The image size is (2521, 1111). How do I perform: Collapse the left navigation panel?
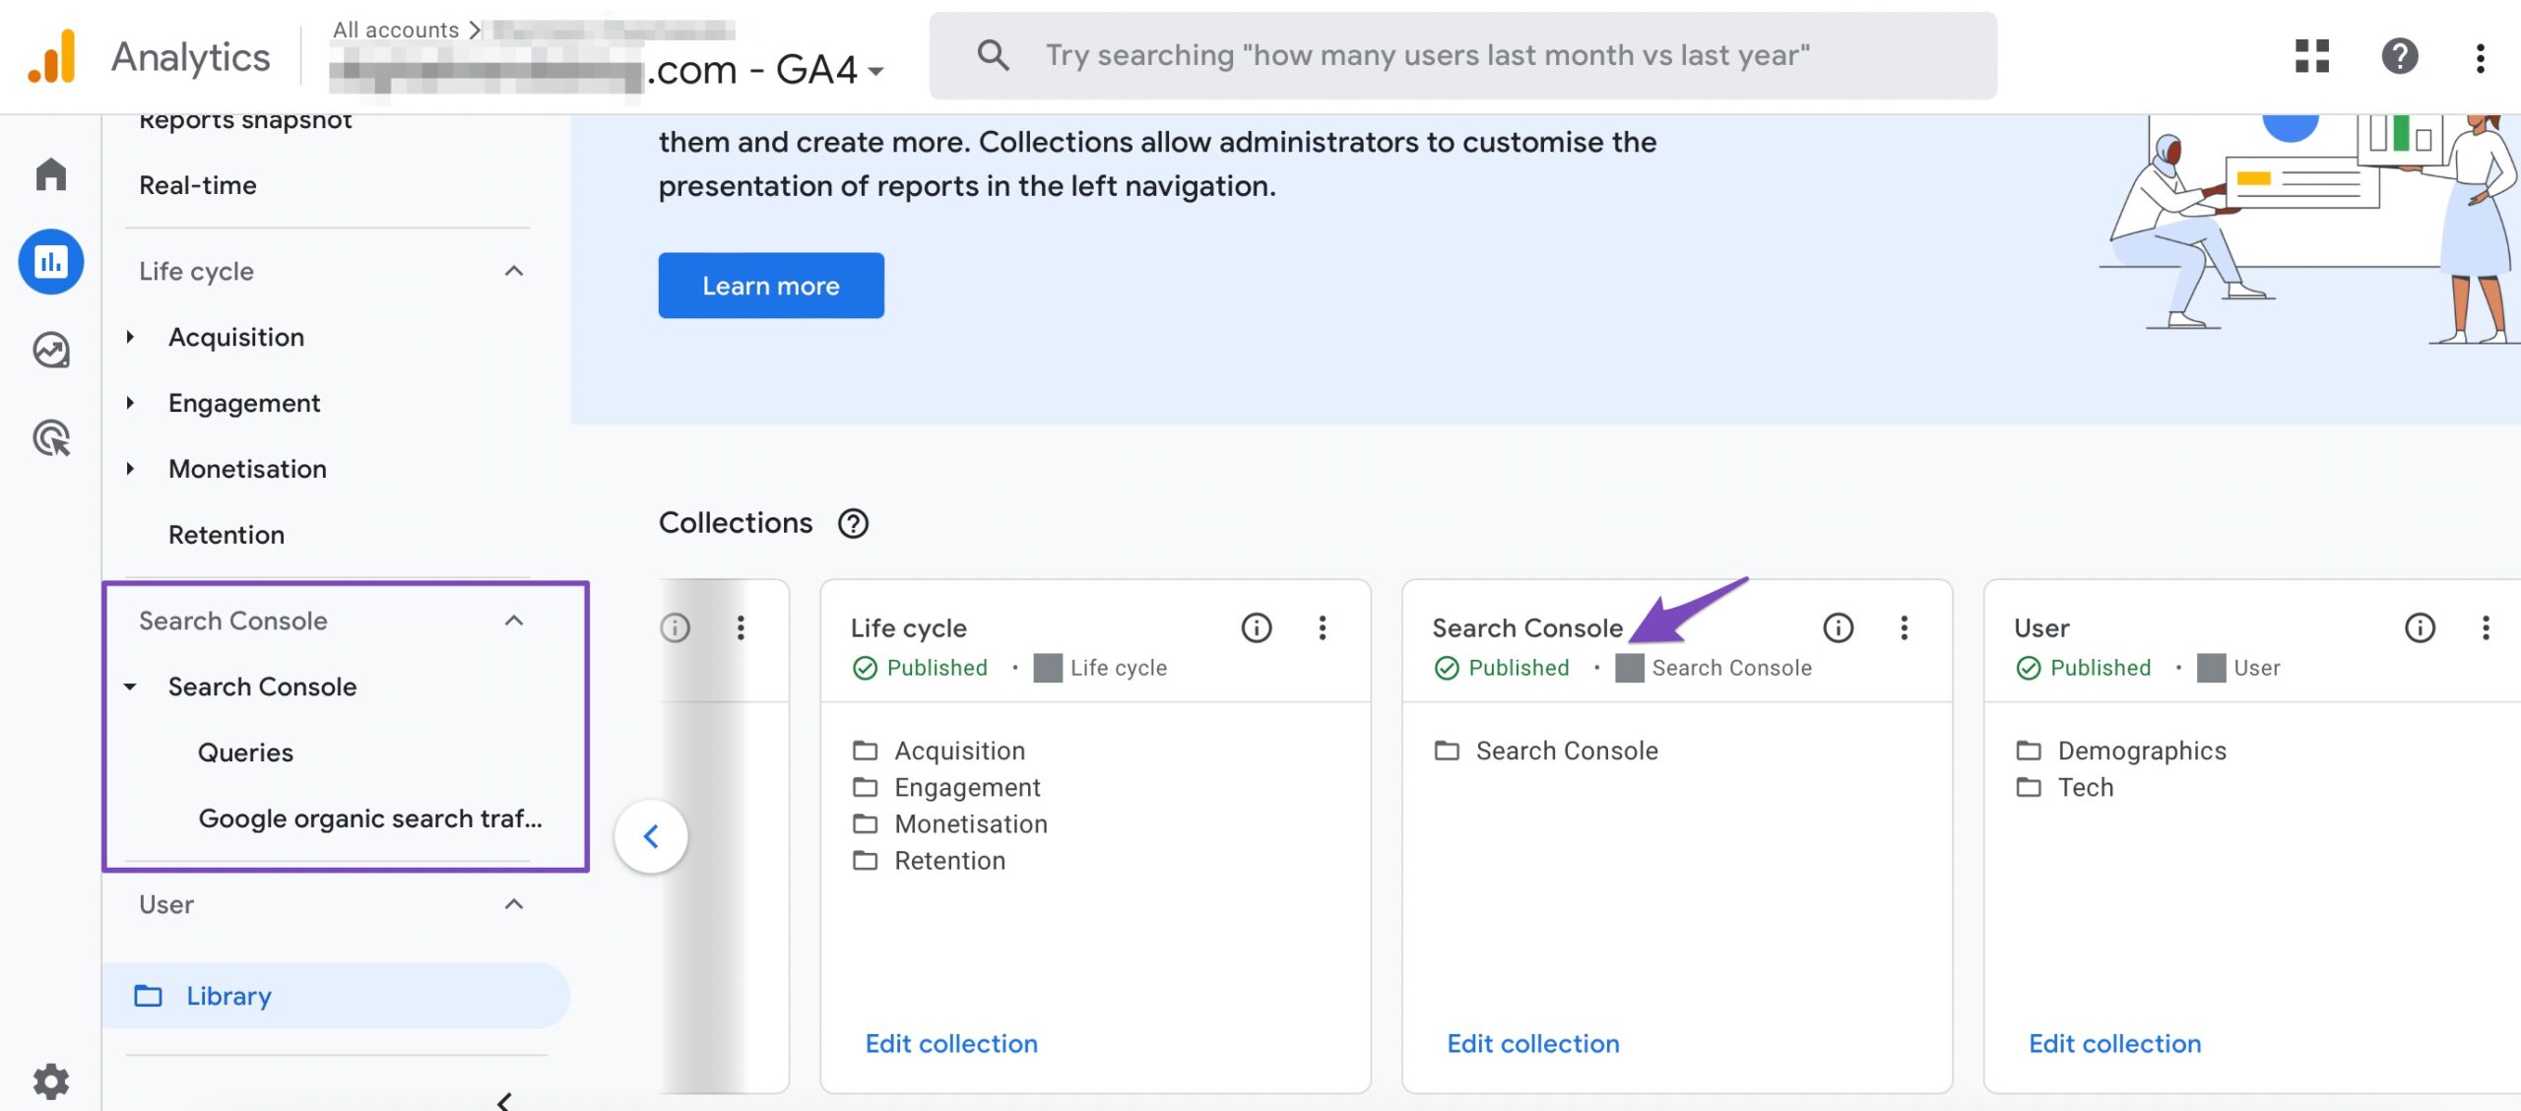(504, 1100)
